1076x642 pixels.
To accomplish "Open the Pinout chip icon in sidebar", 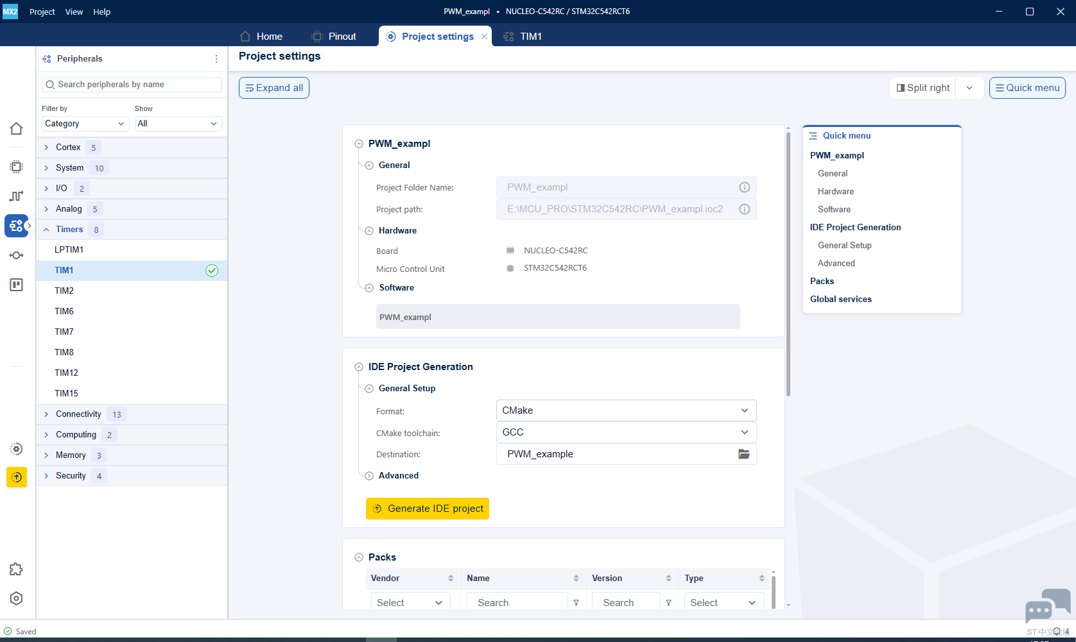I will 17,167.
